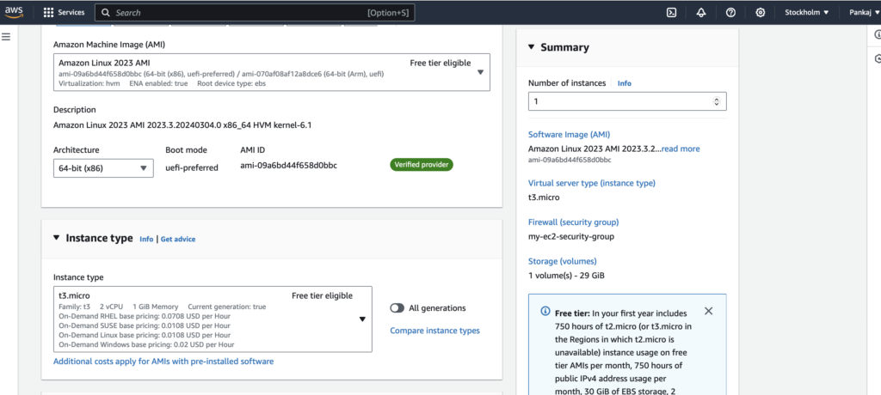Image resolution: width=881 pixels, height=395 pixels.
Task: Open the Amazon Linux 2023 AMI dropdown
Action: pos(271,72)
